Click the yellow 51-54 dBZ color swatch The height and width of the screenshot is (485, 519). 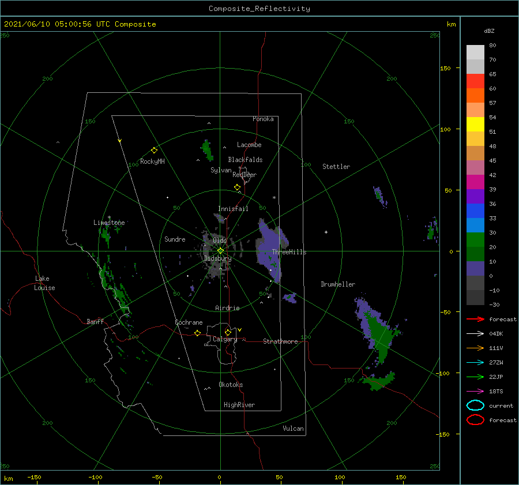coord(475,125)
